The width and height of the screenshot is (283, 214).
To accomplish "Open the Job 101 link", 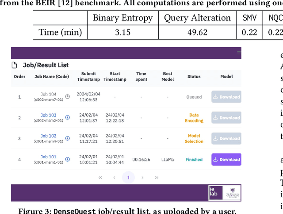I will (48, 157).
